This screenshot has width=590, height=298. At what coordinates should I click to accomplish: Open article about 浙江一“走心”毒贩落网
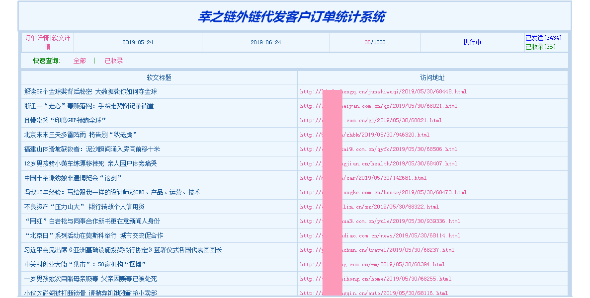coord(89,106)
